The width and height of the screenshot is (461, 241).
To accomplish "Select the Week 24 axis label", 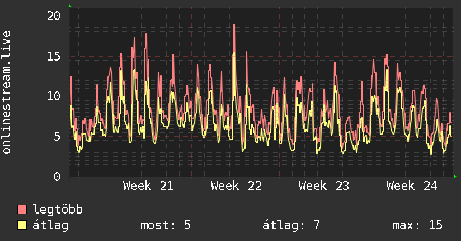I will click(412, 186).
